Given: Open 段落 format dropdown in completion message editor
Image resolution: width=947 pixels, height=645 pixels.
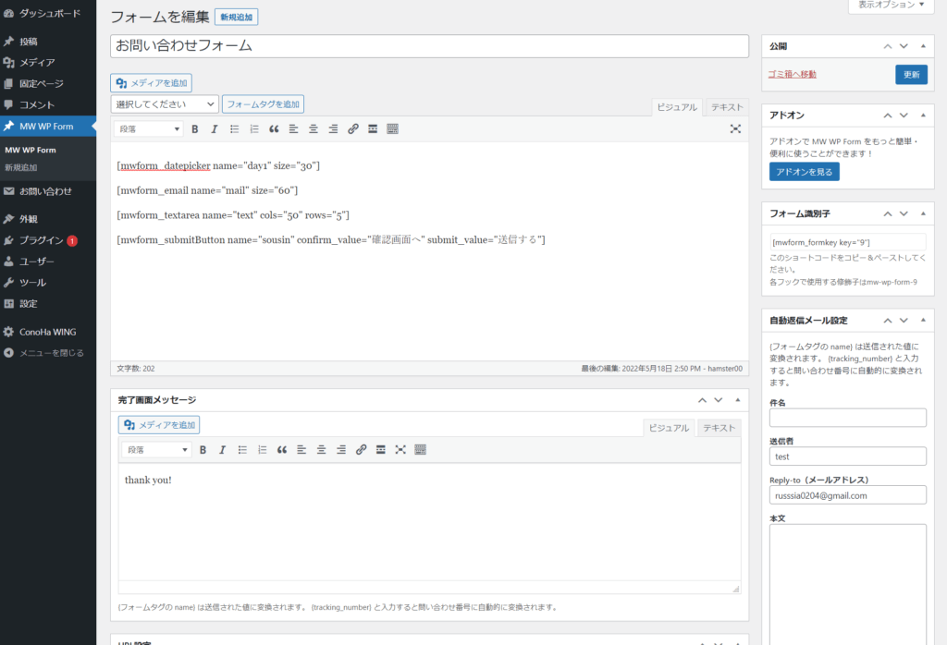Looking at the screenshot, I should 157,450.
